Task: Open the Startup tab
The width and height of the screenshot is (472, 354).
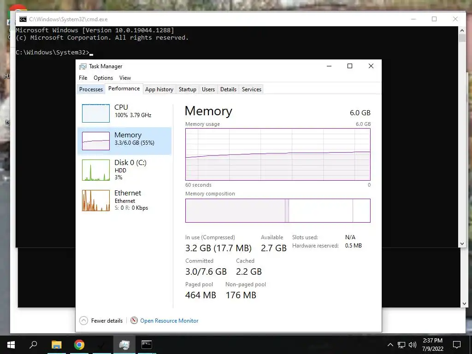Action: tap(188, 89)
